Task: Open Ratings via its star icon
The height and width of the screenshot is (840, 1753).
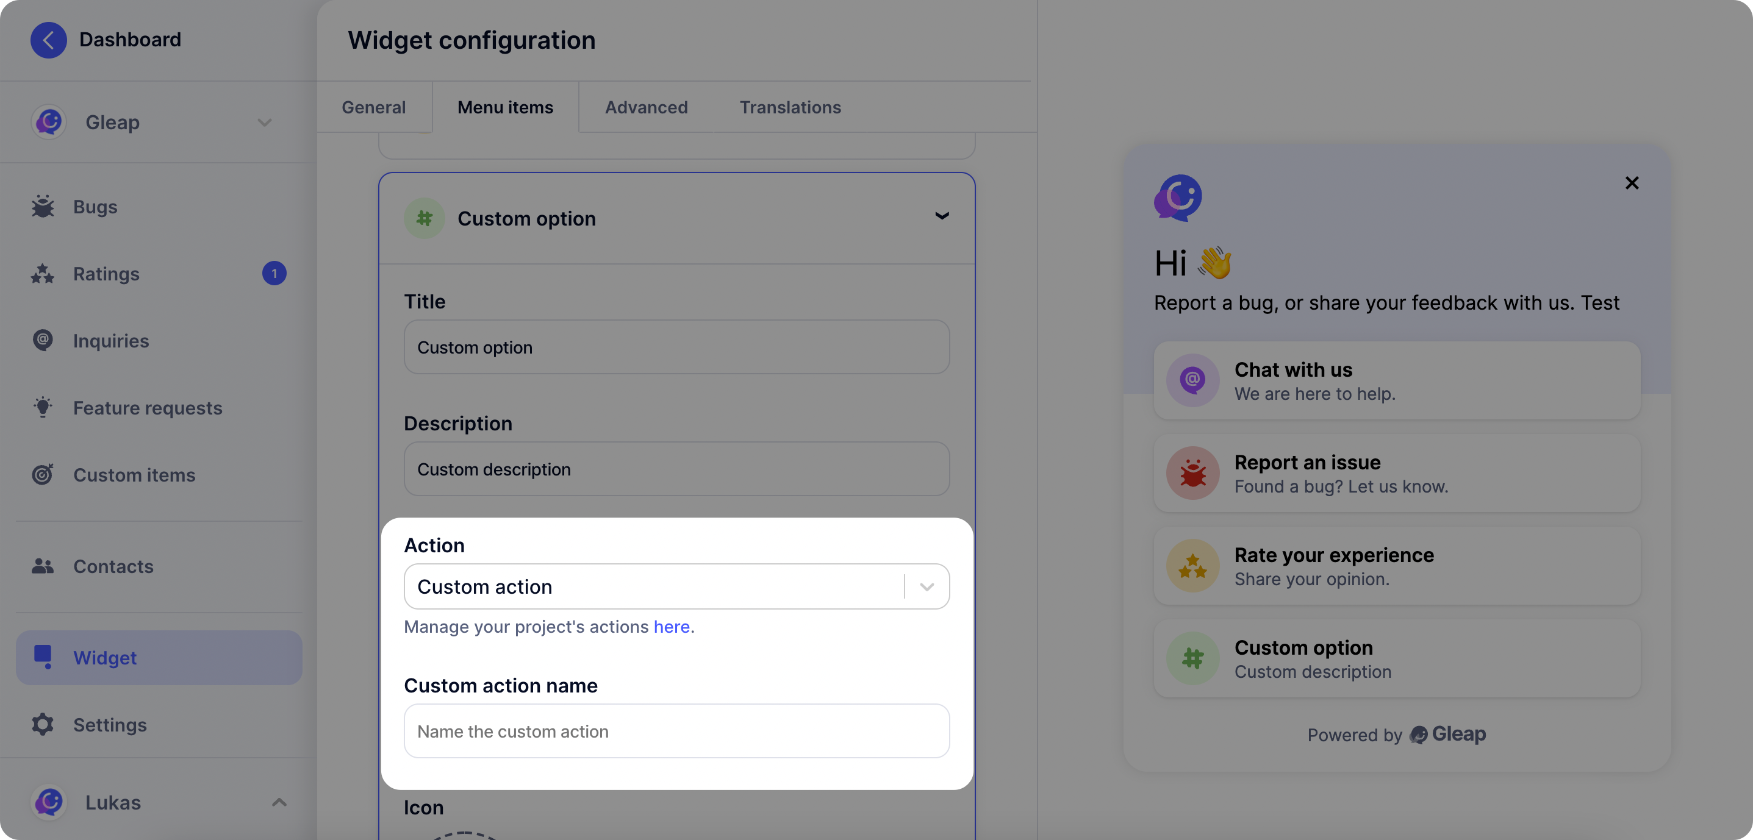Action: click(42, 274)
